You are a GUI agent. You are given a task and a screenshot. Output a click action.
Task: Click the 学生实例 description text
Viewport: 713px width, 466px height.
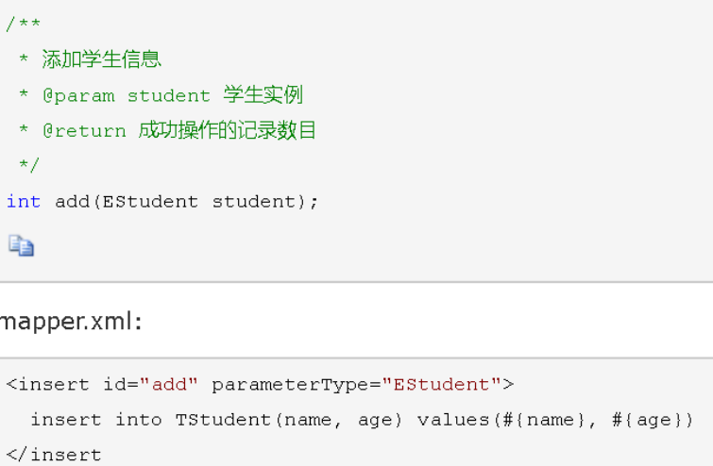pos(263,95)
